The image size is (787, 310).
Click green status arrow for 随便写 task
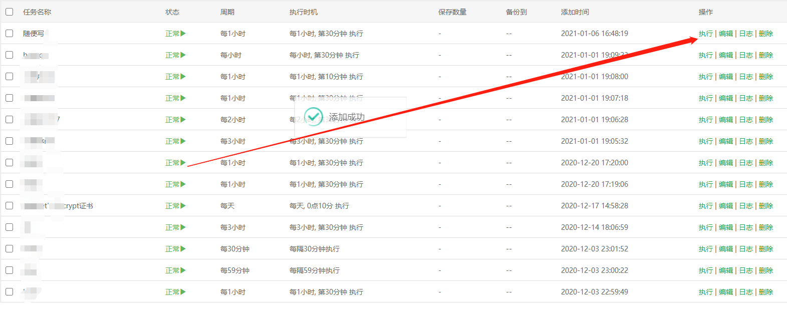(x=183, y=34)
